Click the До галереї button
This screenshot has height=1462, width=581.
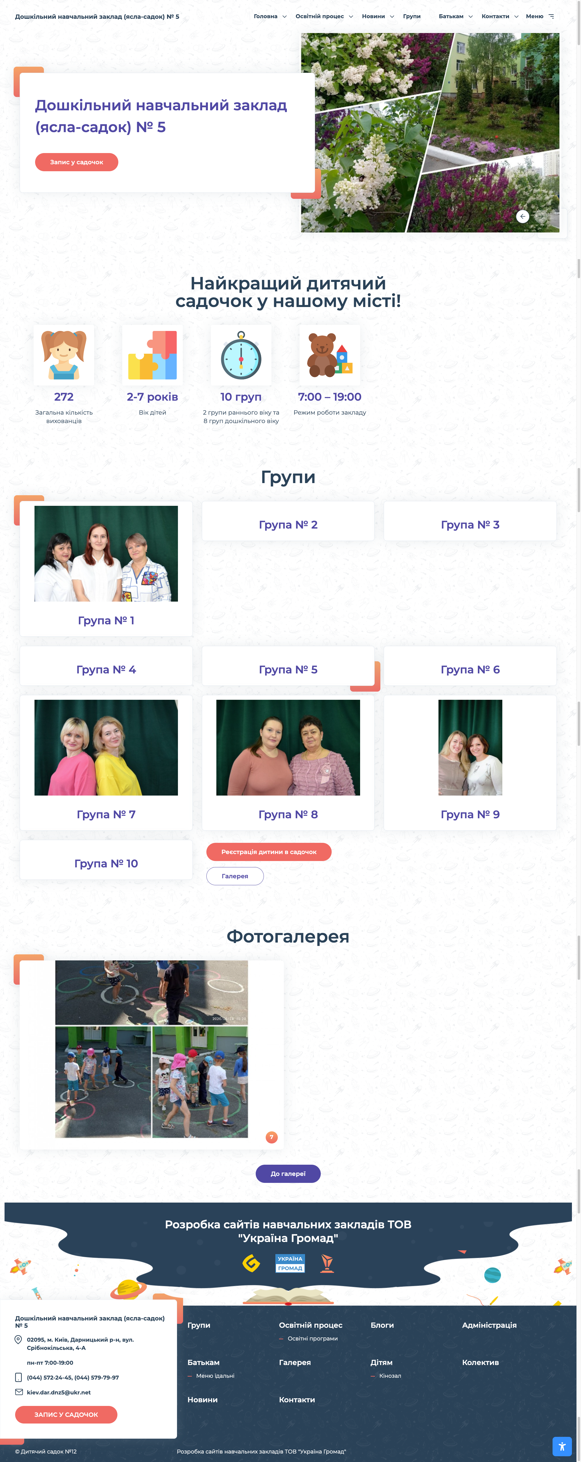pyautogui.click(x=288, y=1174)
